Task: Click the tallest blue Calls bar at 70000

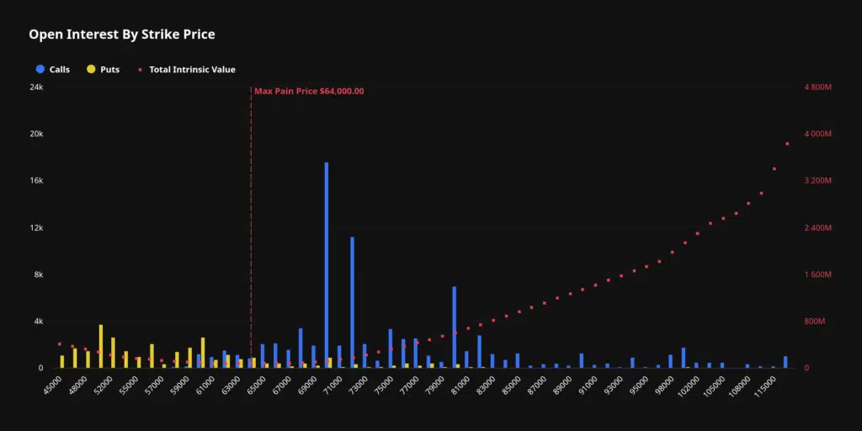Action: point(326,265)
